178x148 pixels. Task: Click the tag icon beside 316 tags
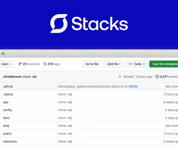click(x=45, y=64)
